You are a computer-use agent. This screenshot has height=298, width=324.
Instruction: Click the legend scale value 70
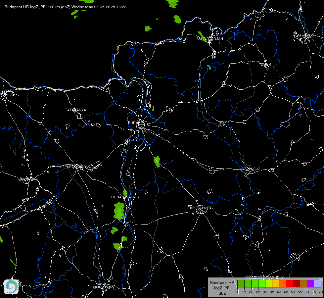pyautogui.click(x=321, y=292)
